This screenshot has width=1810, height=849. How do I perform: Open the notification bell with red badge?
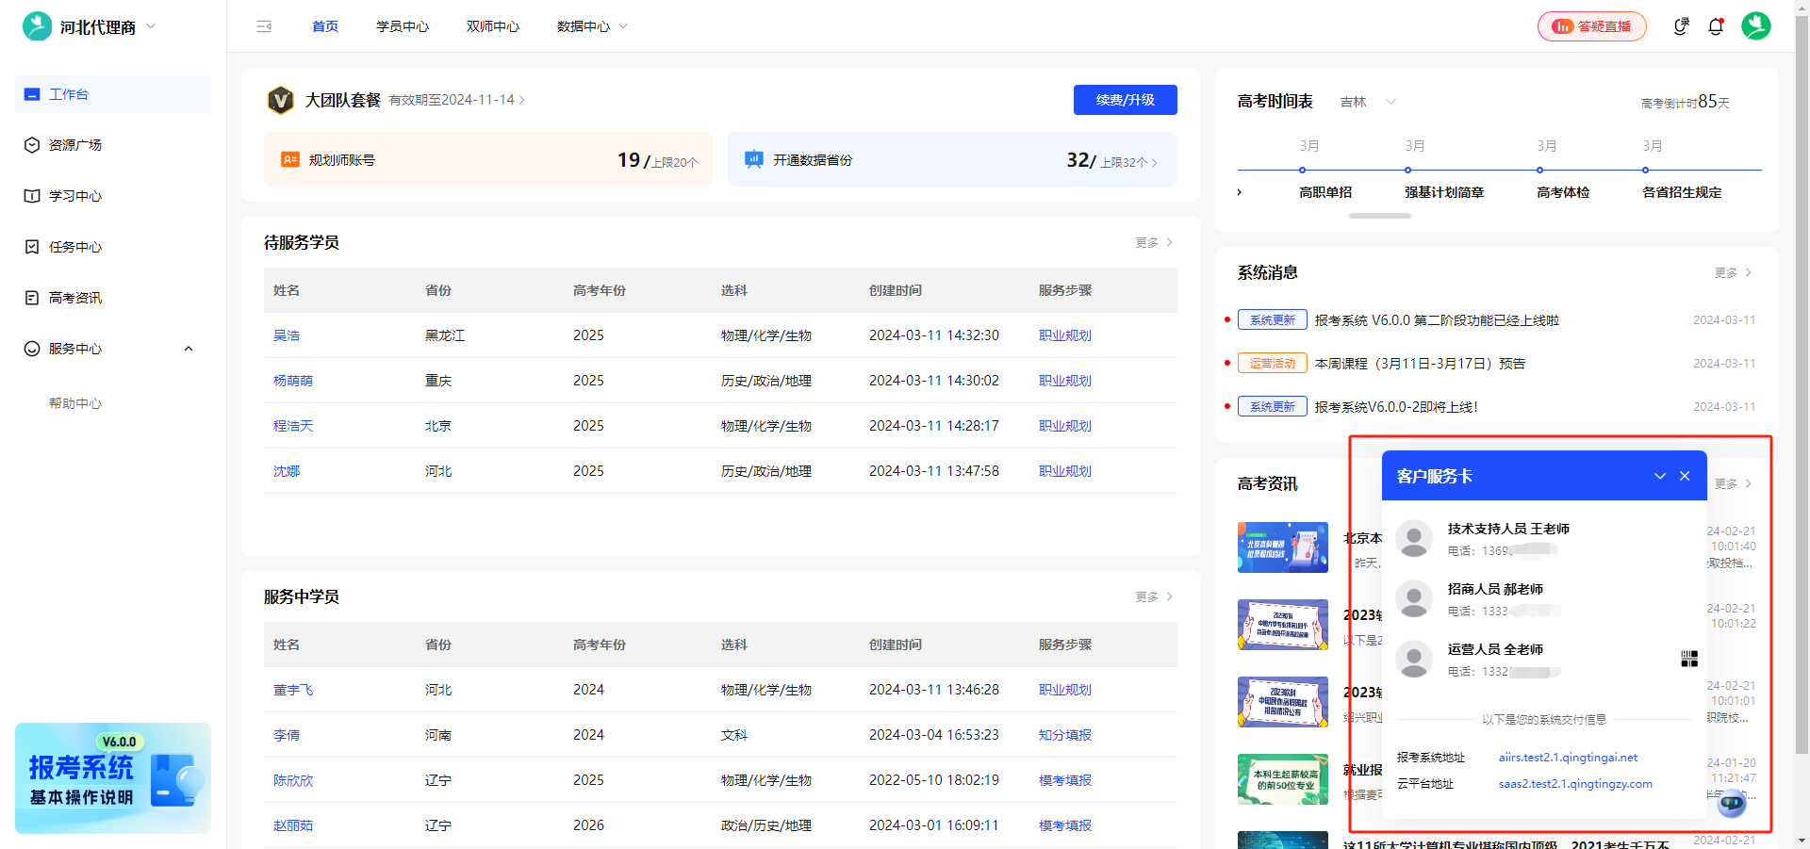point(1716,26)
